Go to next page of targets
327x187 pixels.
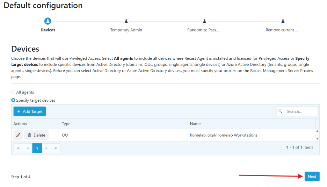point(46,148)
